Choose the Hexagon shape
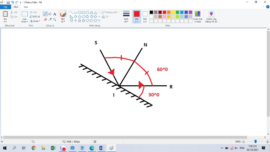Screen dimensions: 270x152 tap(84, 17)
